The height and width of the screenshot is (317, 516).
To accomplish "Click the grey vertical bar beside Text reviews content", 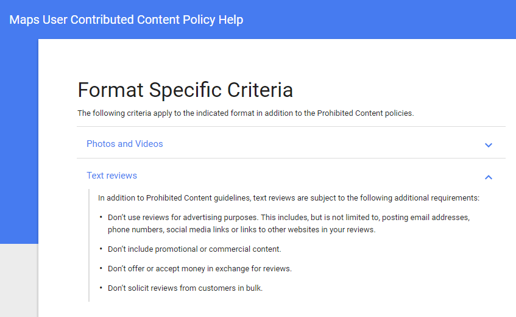I will click(89, 245).
